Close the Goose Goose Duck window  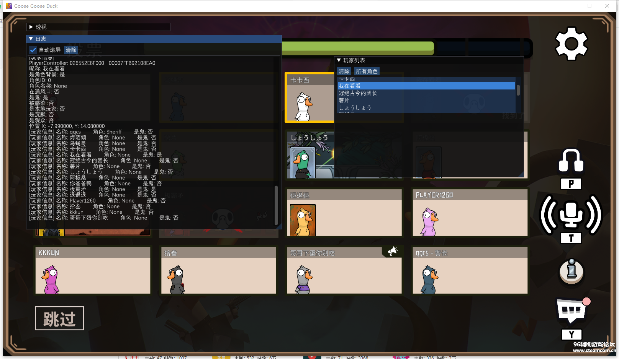(607, 6)
